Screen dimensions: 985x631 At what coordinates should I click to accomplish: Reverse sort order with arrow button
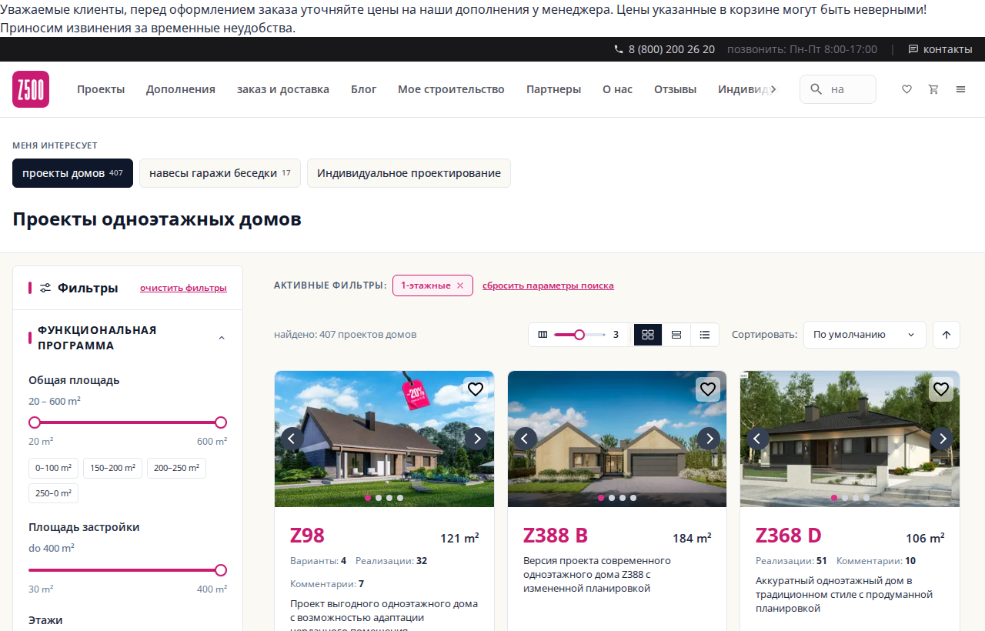point(947,335)
